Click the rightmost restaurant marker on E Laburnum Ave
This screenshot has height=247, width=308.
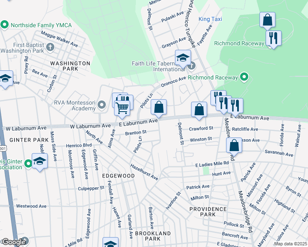[x=235, y=106]
